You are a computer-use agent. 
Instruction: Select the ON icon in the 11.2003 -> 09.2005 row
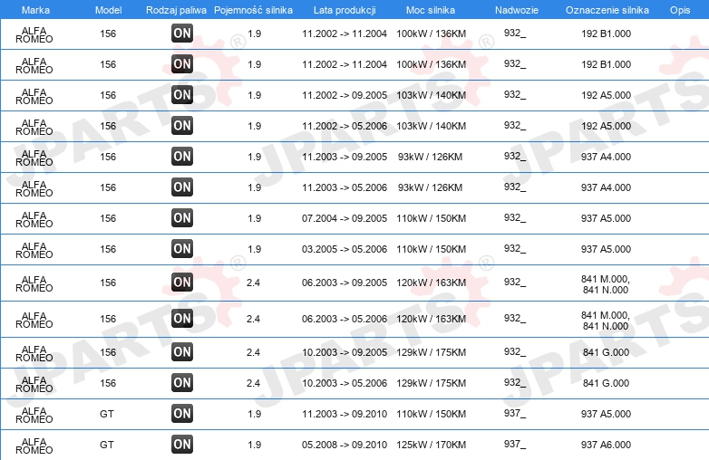182,156
